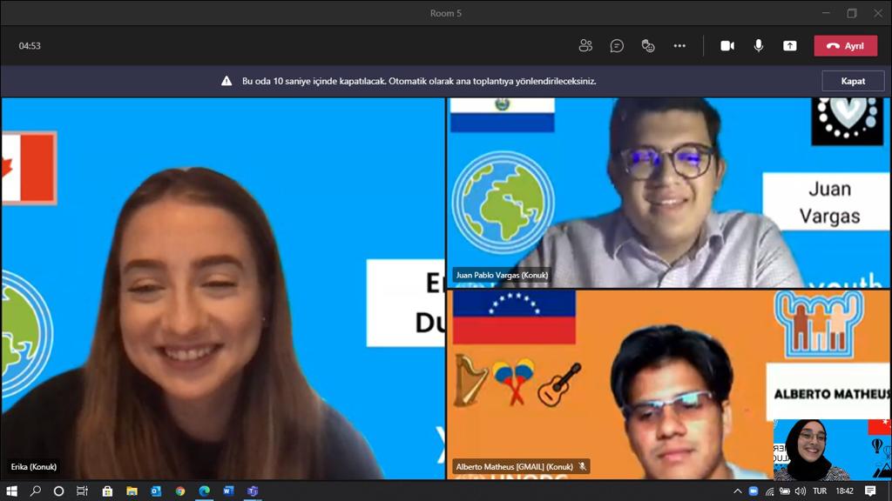Switch to Microsoft Edge in the taskbar

click(x=204, y=491)
